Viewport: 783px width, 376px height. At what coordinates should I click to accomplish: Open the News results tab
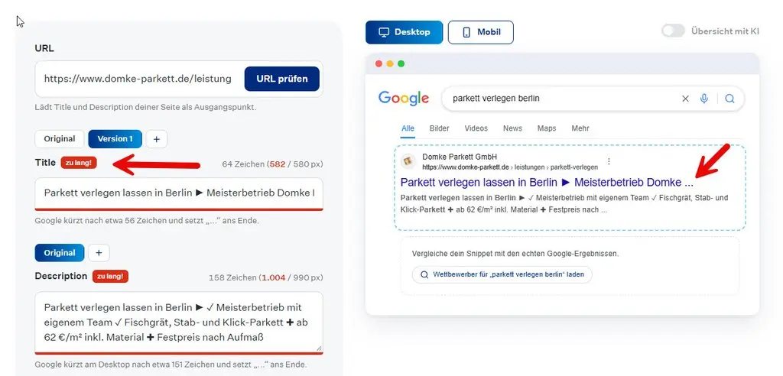click(512, 128)
